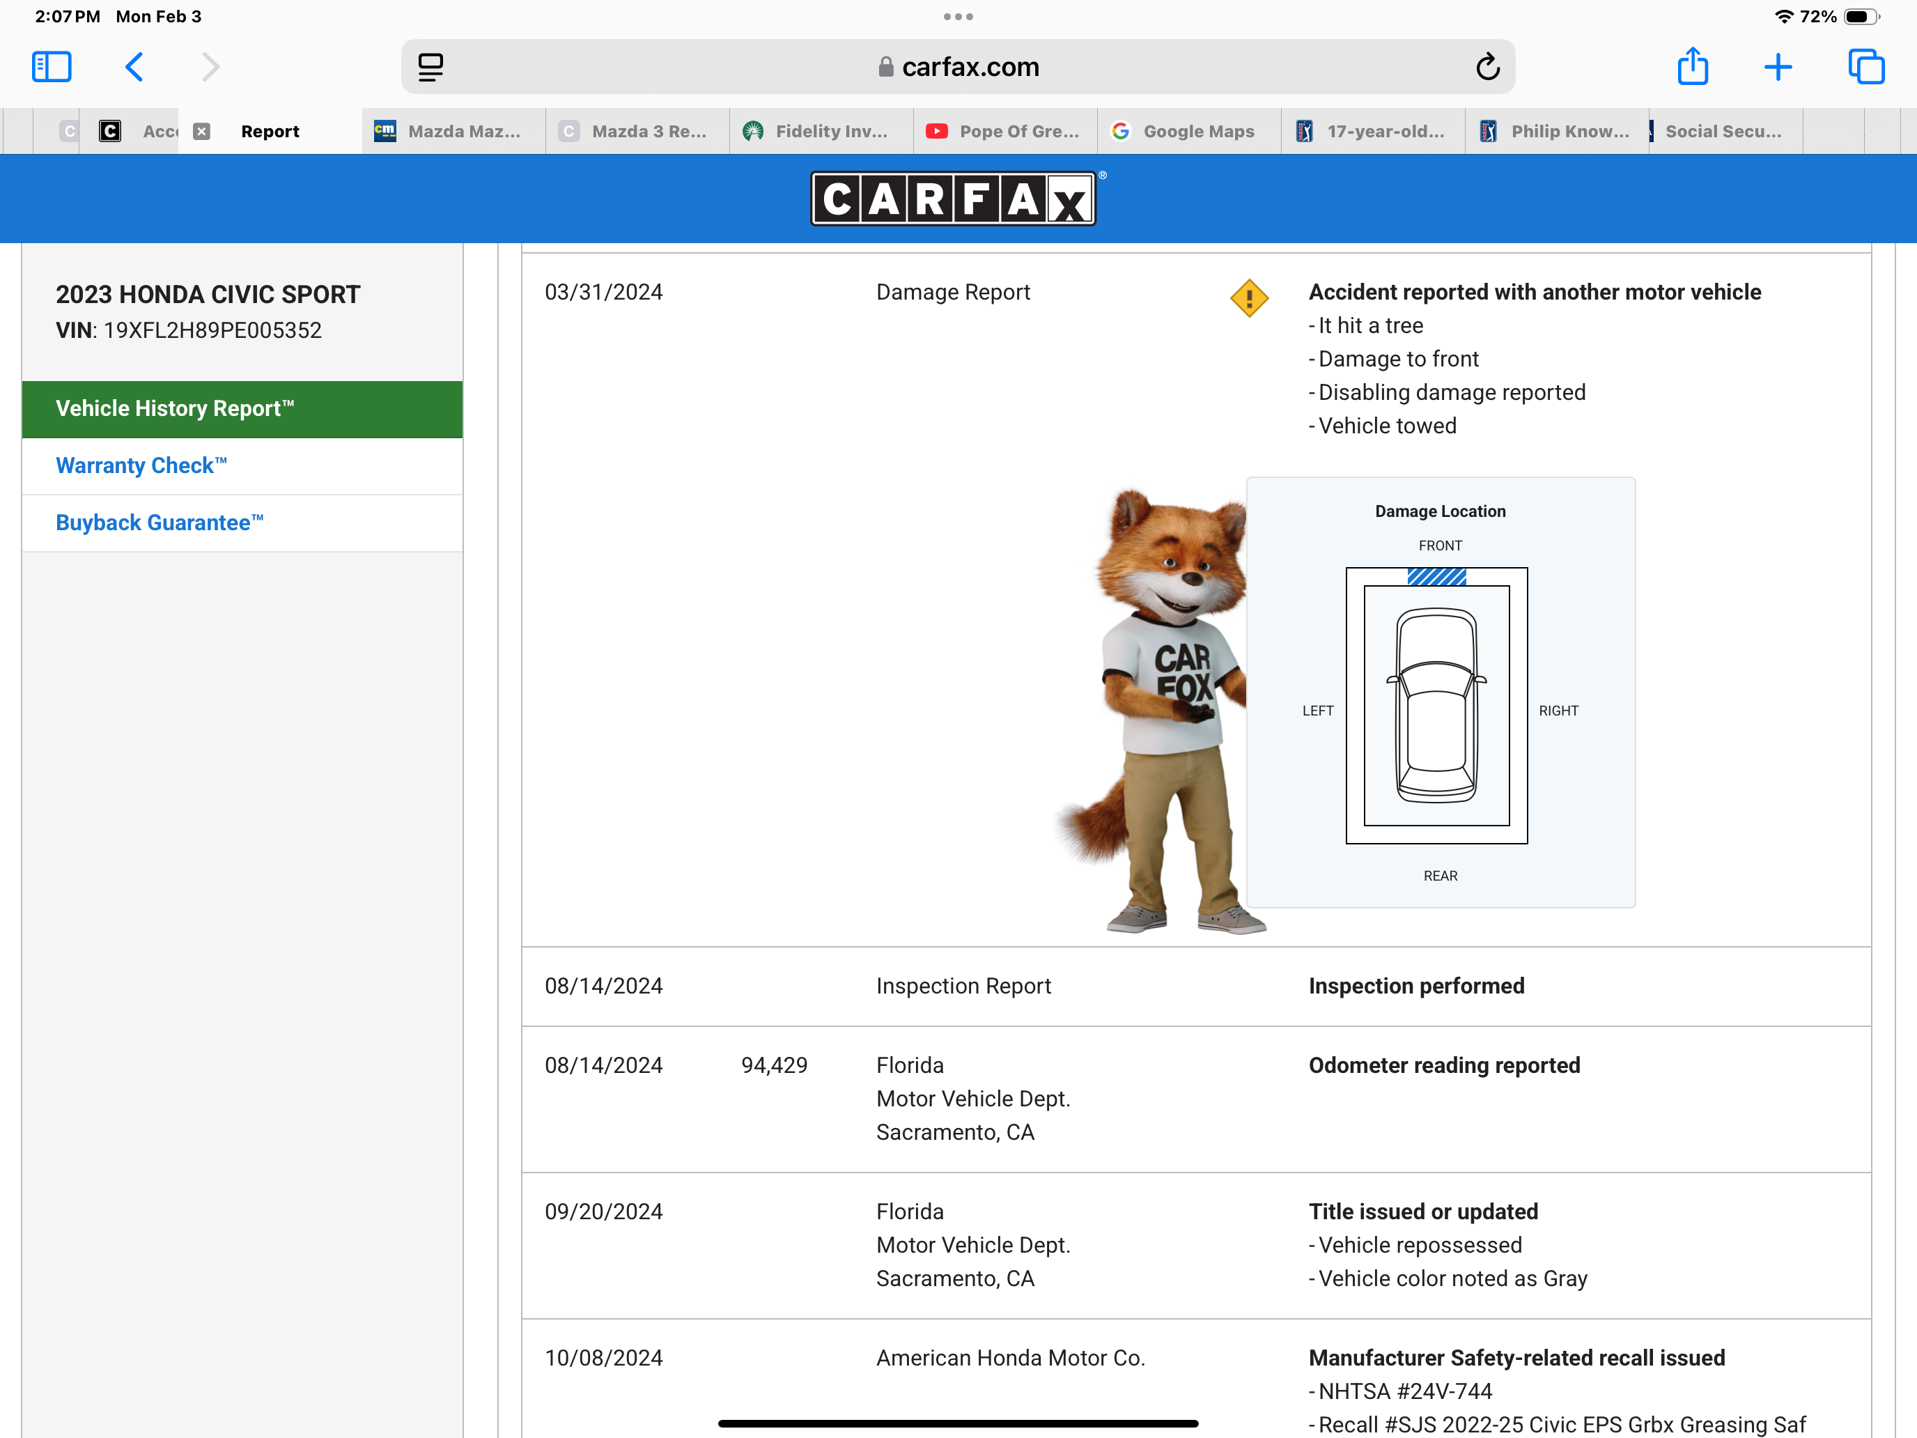Select the Report tab
The image size is (1917, 1438).
point(270,131)
